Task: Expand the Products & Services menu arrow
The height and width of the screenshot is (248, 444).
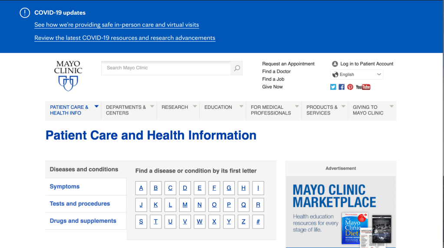Action: coord(343,106)
